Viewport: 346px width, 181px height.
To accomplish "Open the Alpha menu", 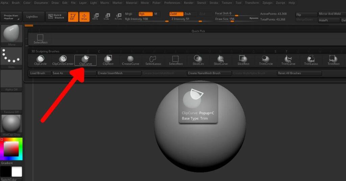I will click(x=4, y=3).
